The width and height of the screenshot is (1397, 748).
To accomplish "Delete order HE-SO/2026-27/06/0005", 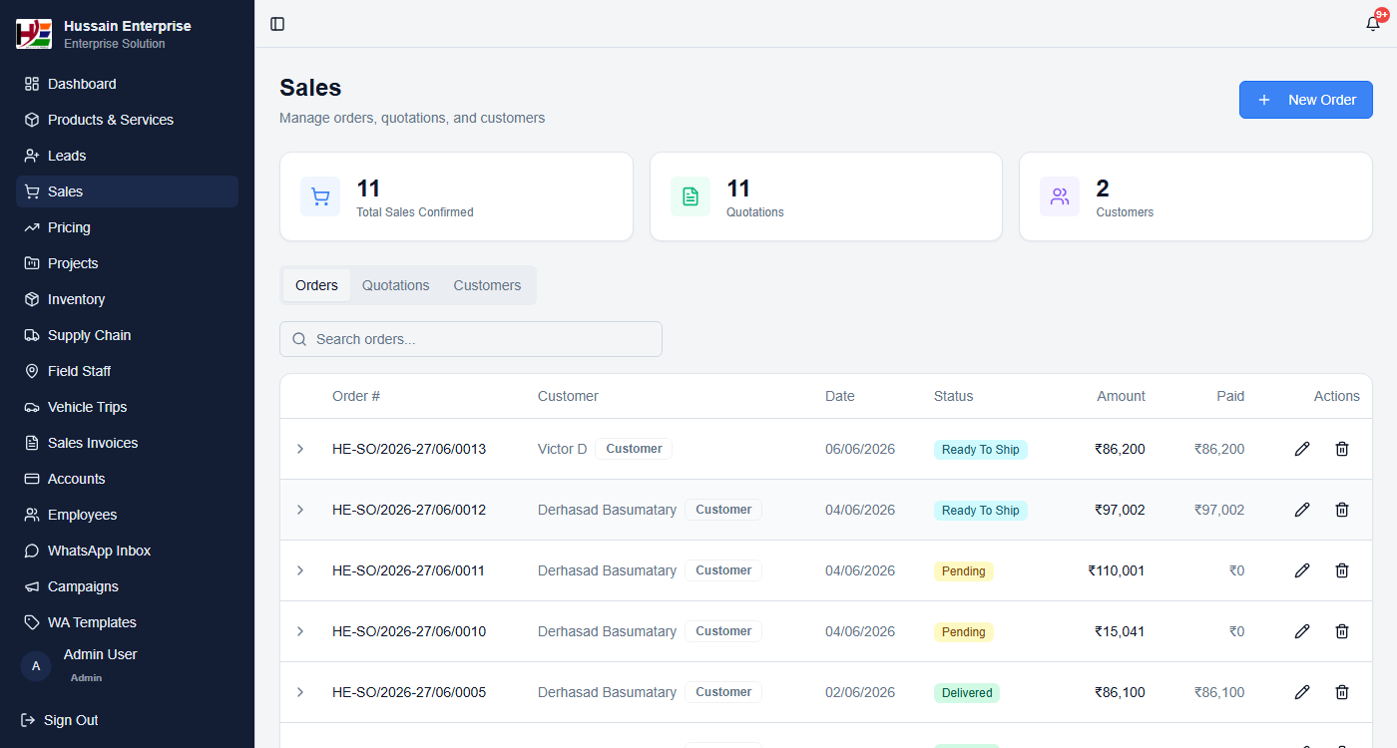I will pyautogui.click(x=1342, y=692).
